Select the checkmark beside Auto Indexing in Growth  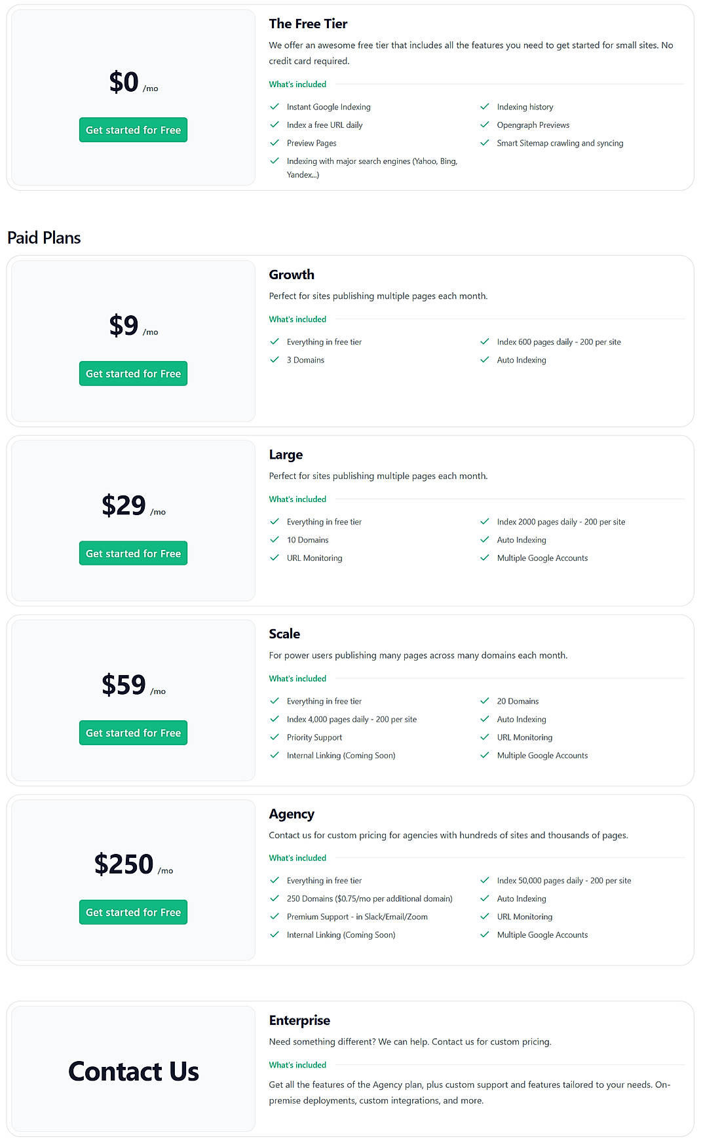(x=485, y=360)
